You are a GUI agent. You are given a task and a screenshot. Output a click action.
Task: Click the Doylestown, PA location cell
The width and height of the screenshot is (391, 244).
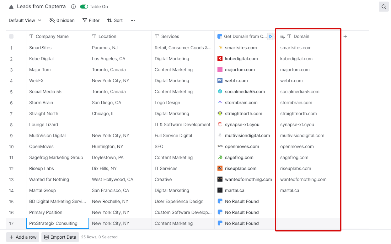click(121, 157)
